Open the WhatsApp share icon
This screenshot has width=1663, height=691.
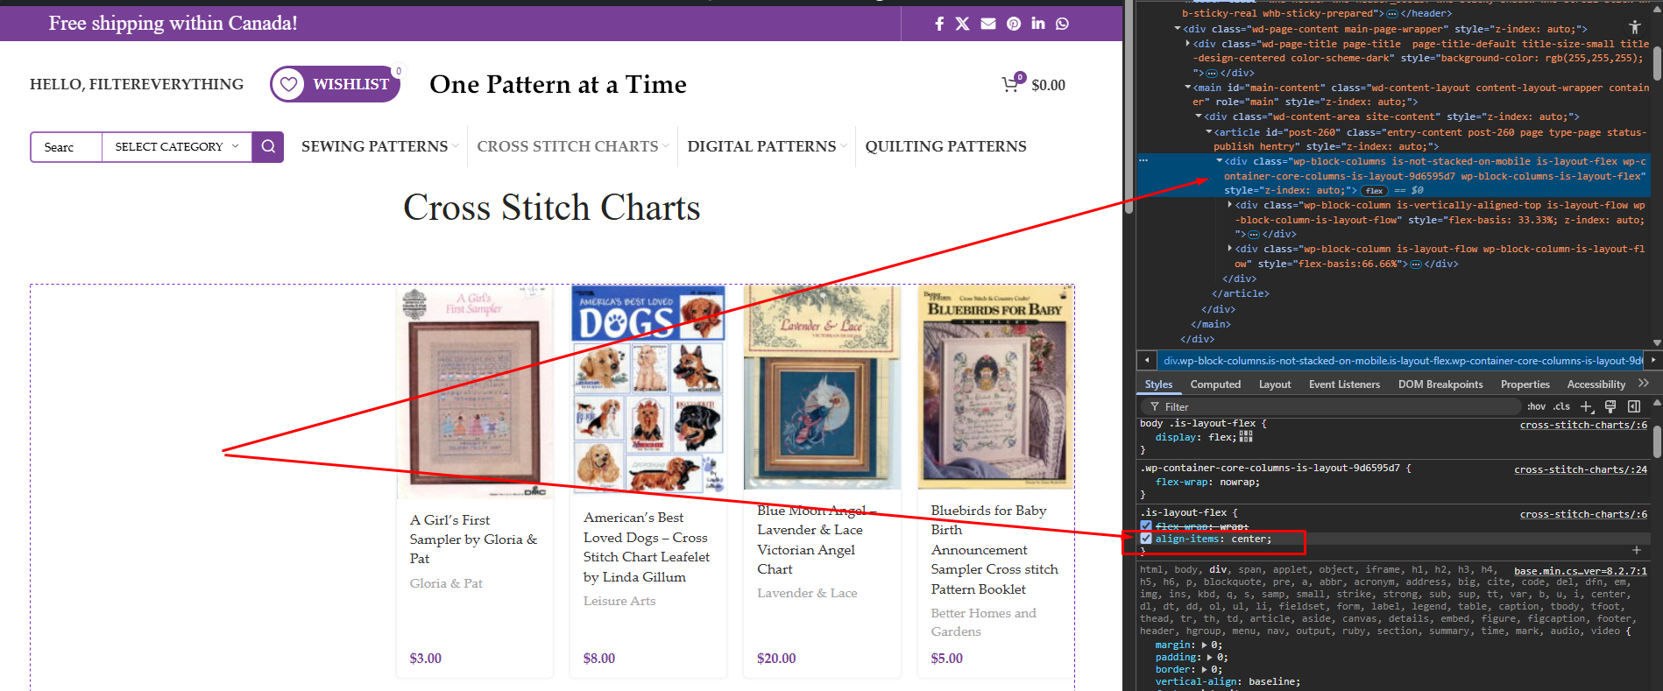pos(1062,24)
